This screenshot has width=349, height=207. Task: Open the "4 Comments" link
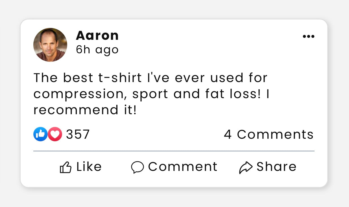(x=269, y=135)
